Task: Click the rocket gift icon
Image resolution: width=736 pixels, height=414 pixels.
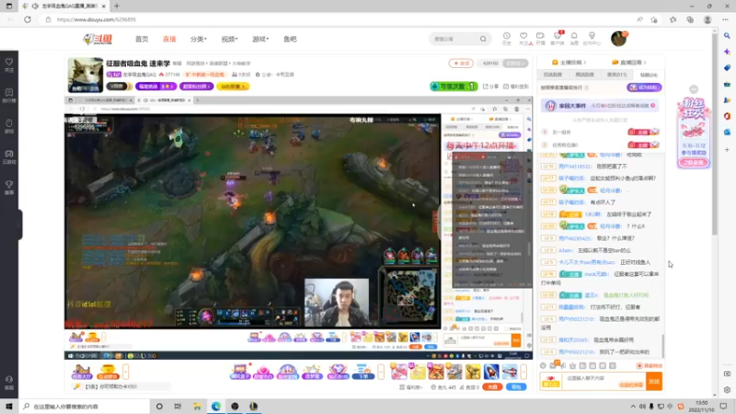Action: (491, 372)
